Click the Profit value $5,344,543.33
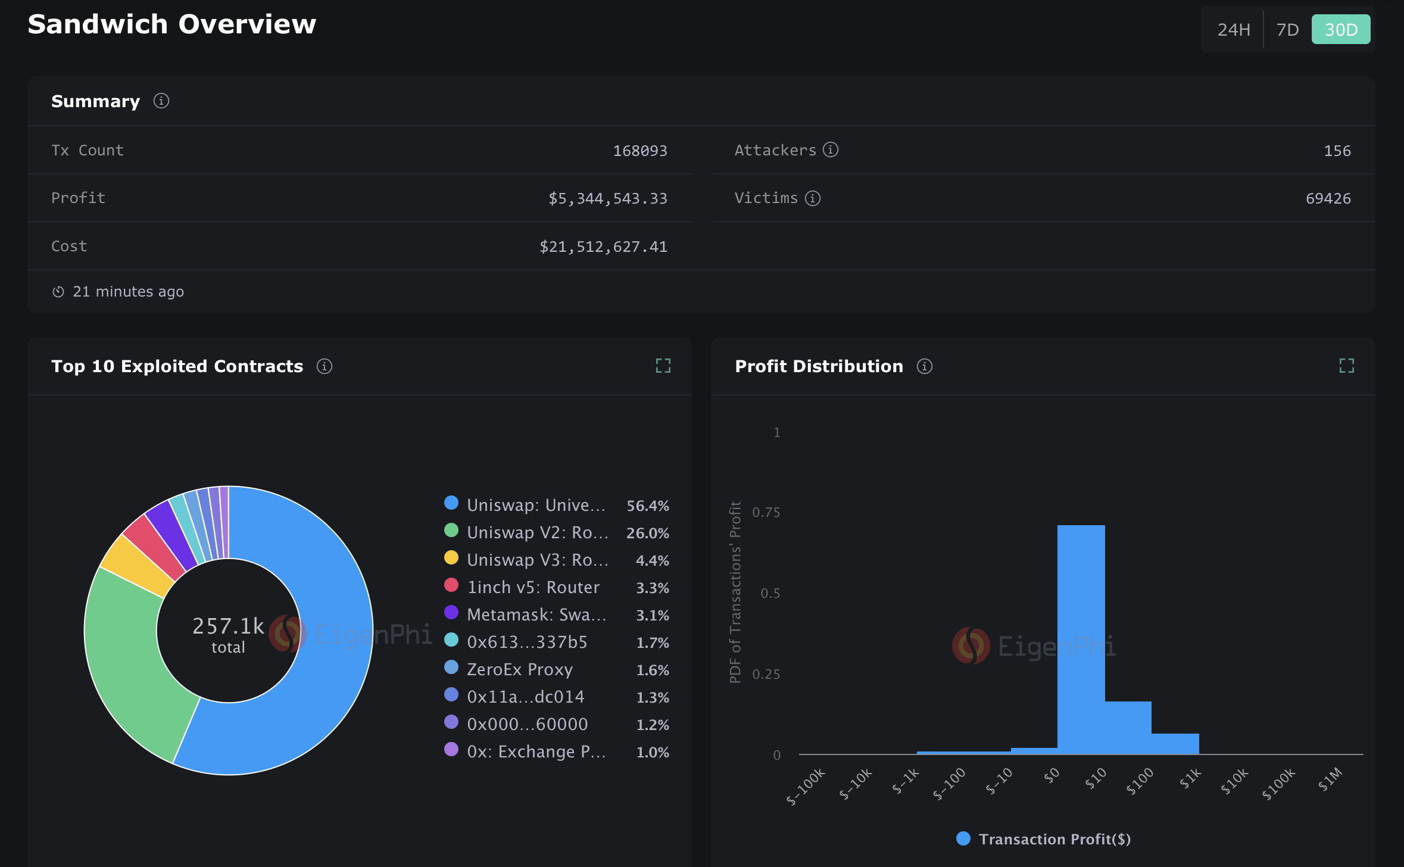This screenshot has width=1404, height=867. (608, 198)
